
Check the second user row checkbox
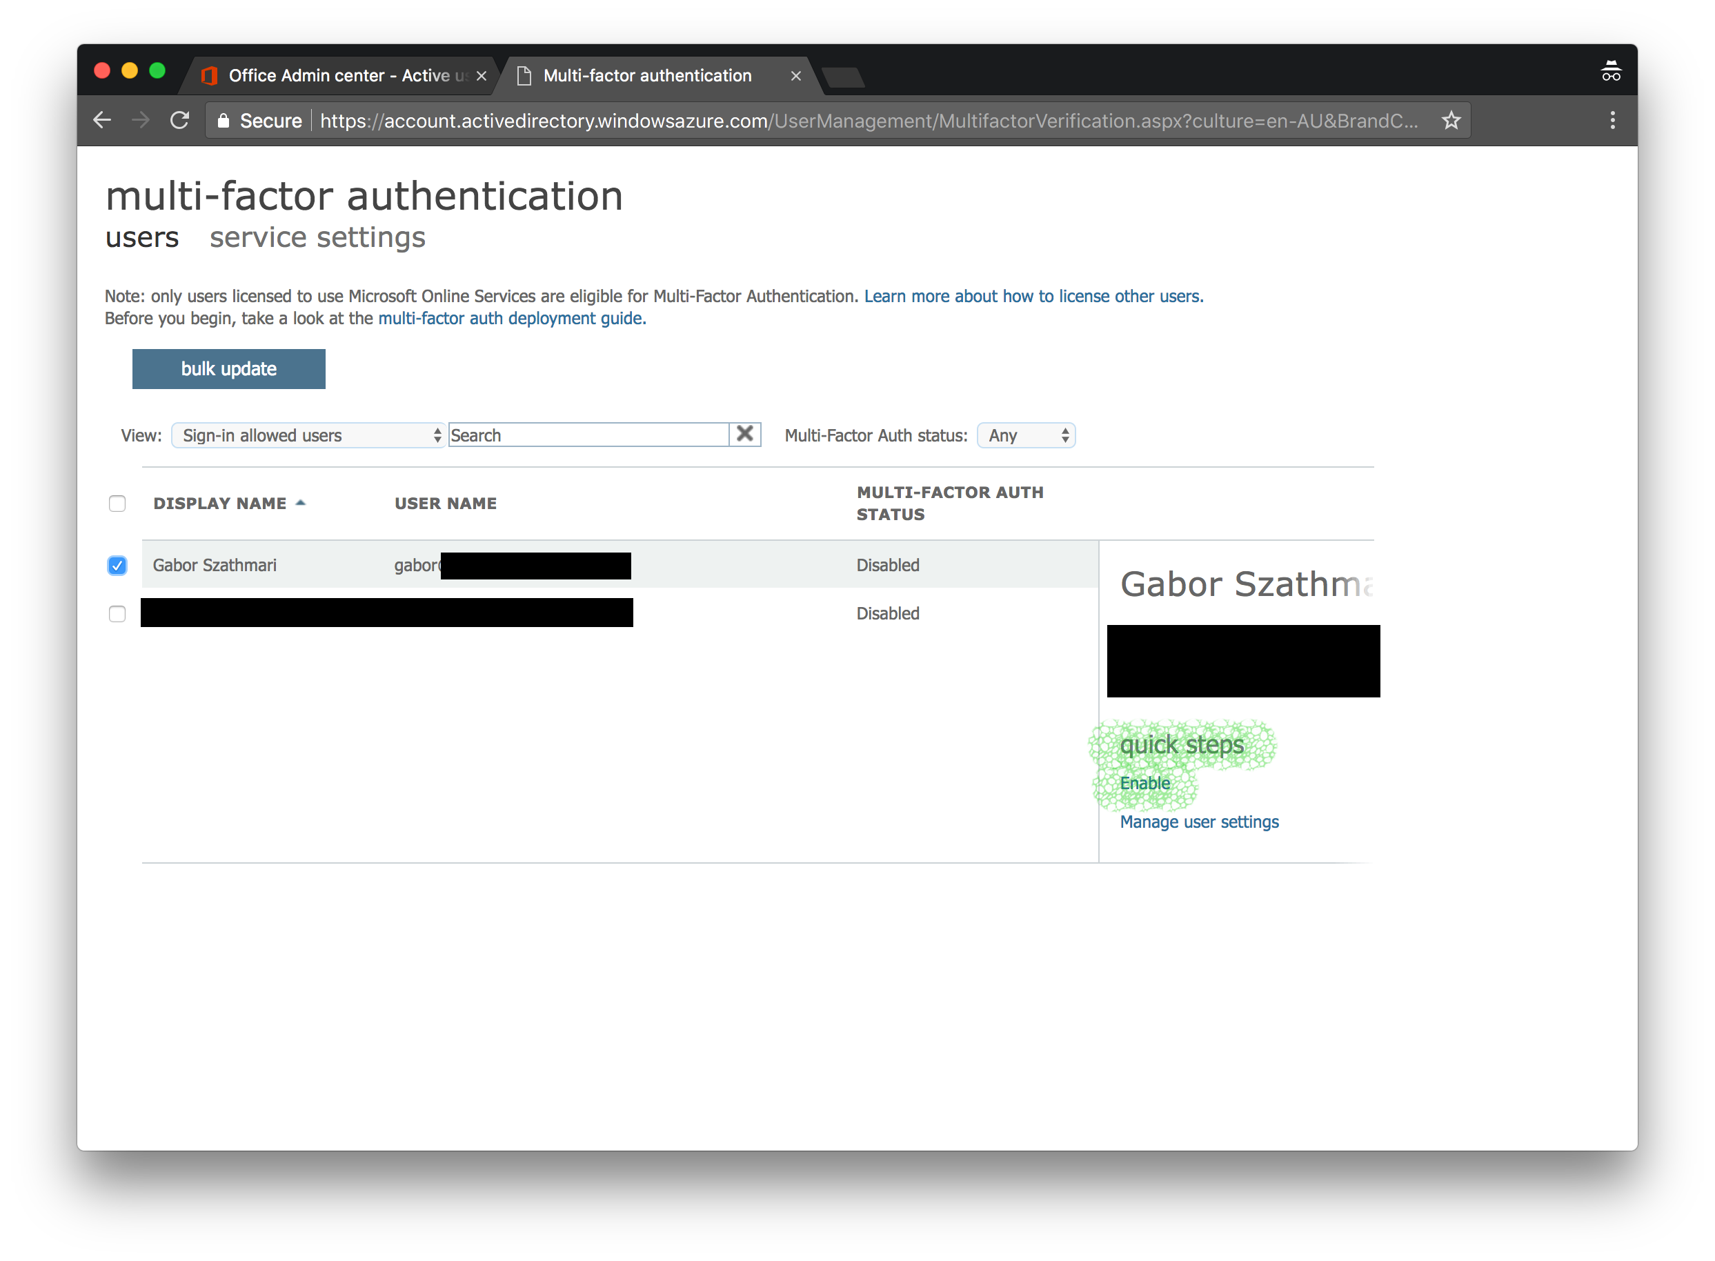click(x=117, y=613)
